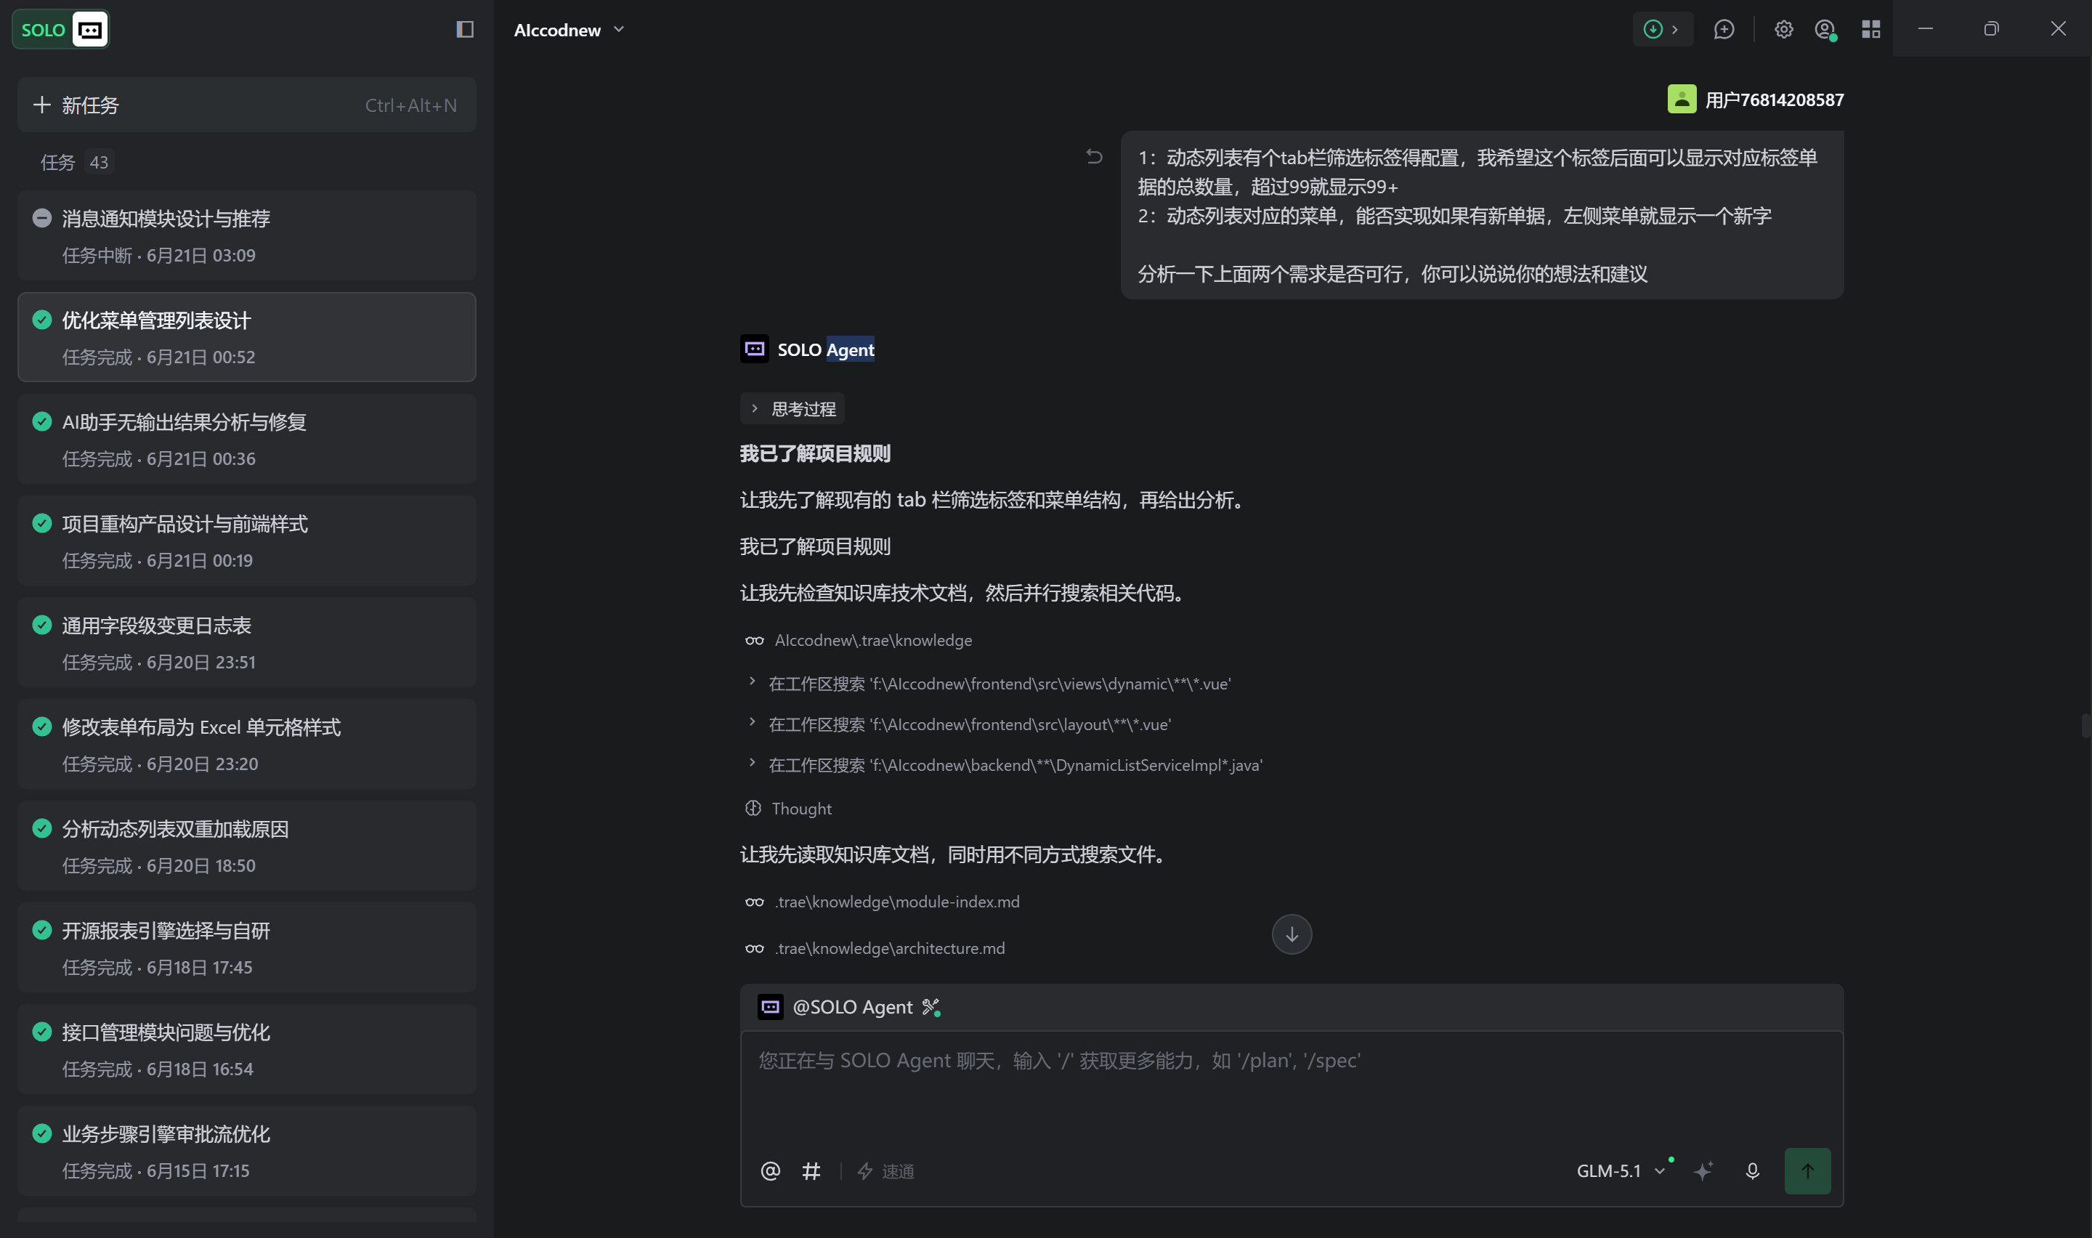Image resolution: width=2092 pixels, height=1238 pixels.
Task: Click the # context icon
Action: point(811,1171)
